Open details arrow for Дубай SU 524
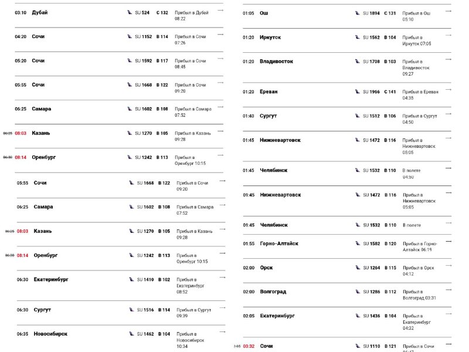The image size is (469, 352). 220,11
